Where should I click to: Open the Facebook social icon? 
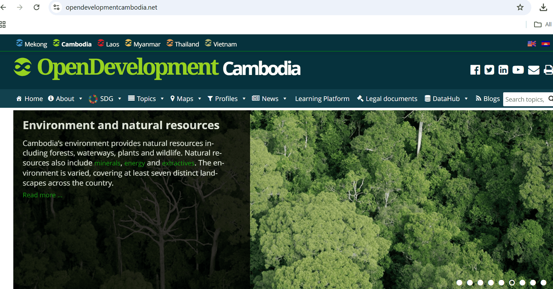pos(475,70)
